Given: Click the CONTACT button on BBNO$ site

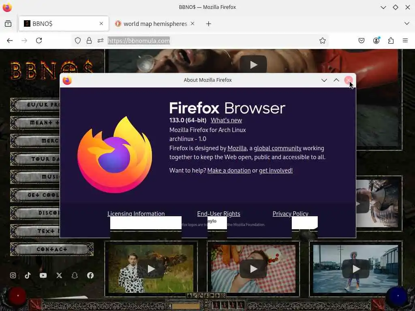Looking at the screenshot, I should tap(52, 249).
